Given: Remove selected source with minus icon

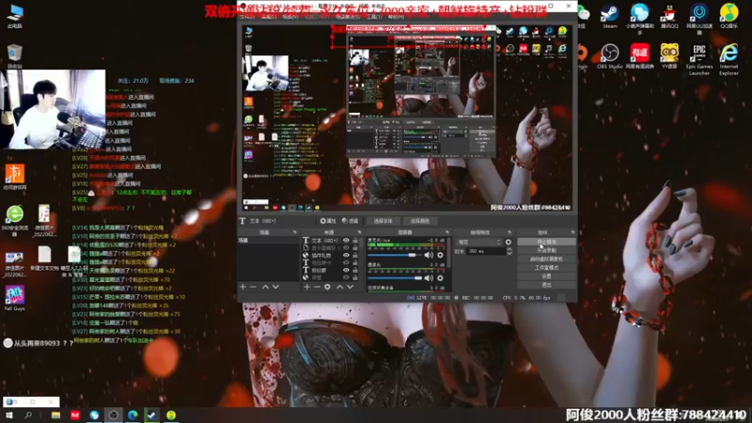Looking at the screenshot, I should (x=317, y=287).
